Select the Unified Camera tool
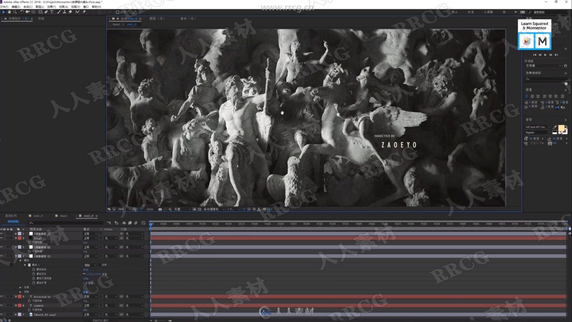This screenshot has width=572, height=322. coord(28,12)
